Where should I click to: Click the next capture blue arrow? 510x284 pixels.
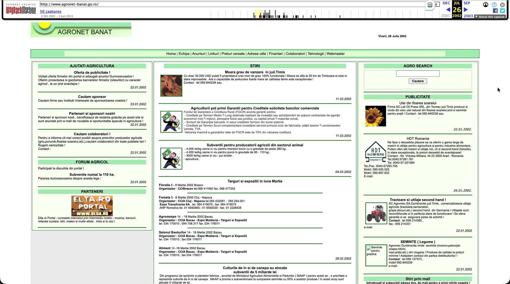(x=466, y=10)
